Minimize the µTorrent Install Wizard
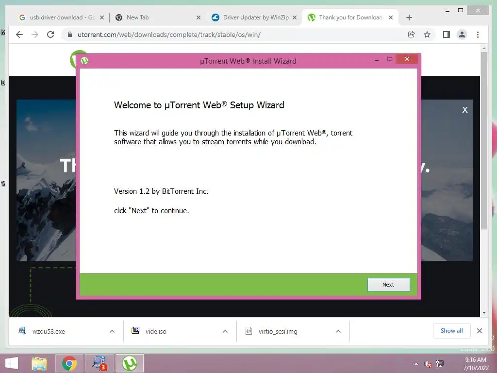 pos(377,59)
